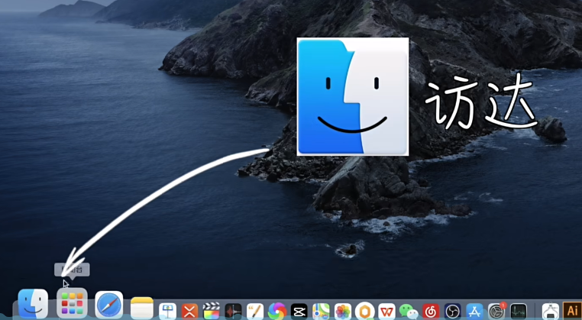The height and width of the screenshot is (320, 582).
Task: Open Maps from the dock
Action: click(x=321, y=311)
